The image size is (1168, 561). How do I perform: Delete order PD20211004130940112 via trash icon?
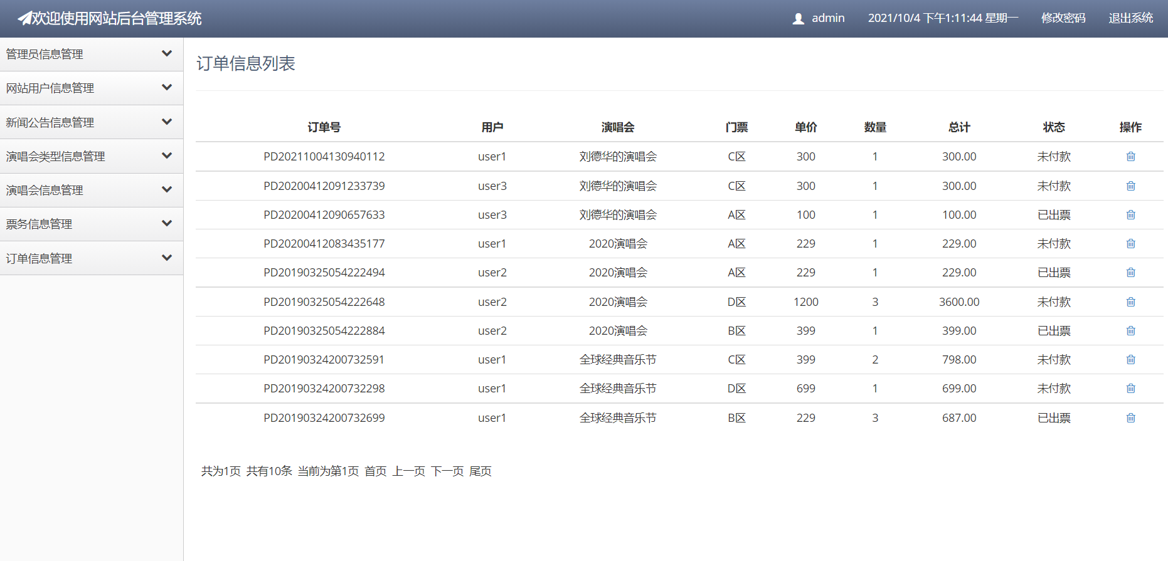coord(1130,157)
